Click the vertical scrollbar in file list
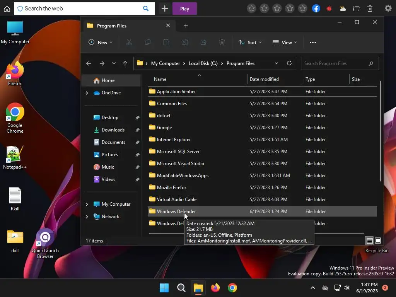Screen dimensions: 396x297 click(381, 131)
